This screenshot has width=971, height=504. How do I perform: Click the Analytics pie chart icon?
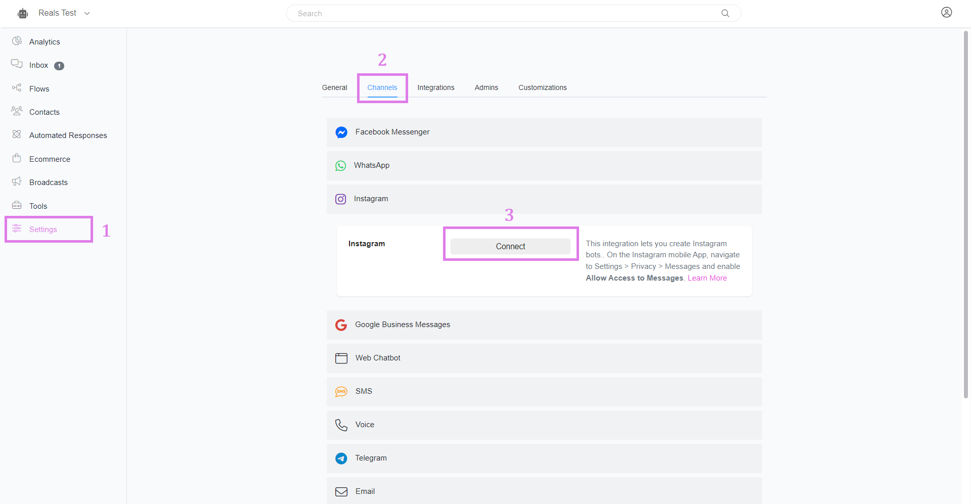tap(17, 41)
